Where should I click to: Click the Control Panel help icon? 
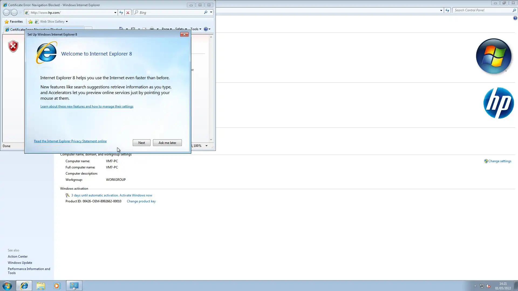515,18
